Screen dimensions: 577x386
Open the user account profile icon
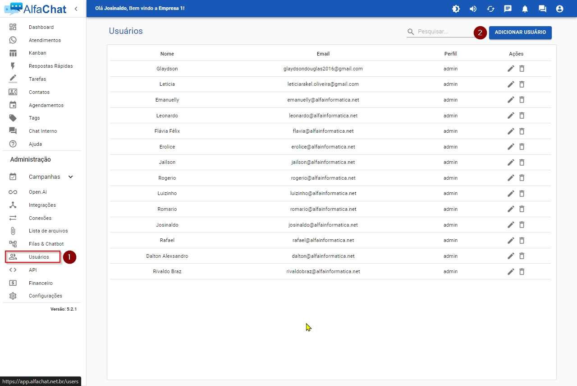click(x=559, y=9)
